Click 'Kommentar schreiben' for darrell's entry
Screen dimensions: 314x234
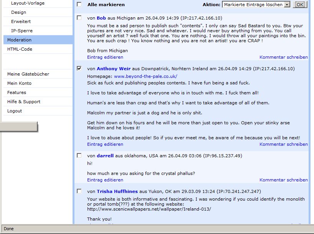pos(283,180)
